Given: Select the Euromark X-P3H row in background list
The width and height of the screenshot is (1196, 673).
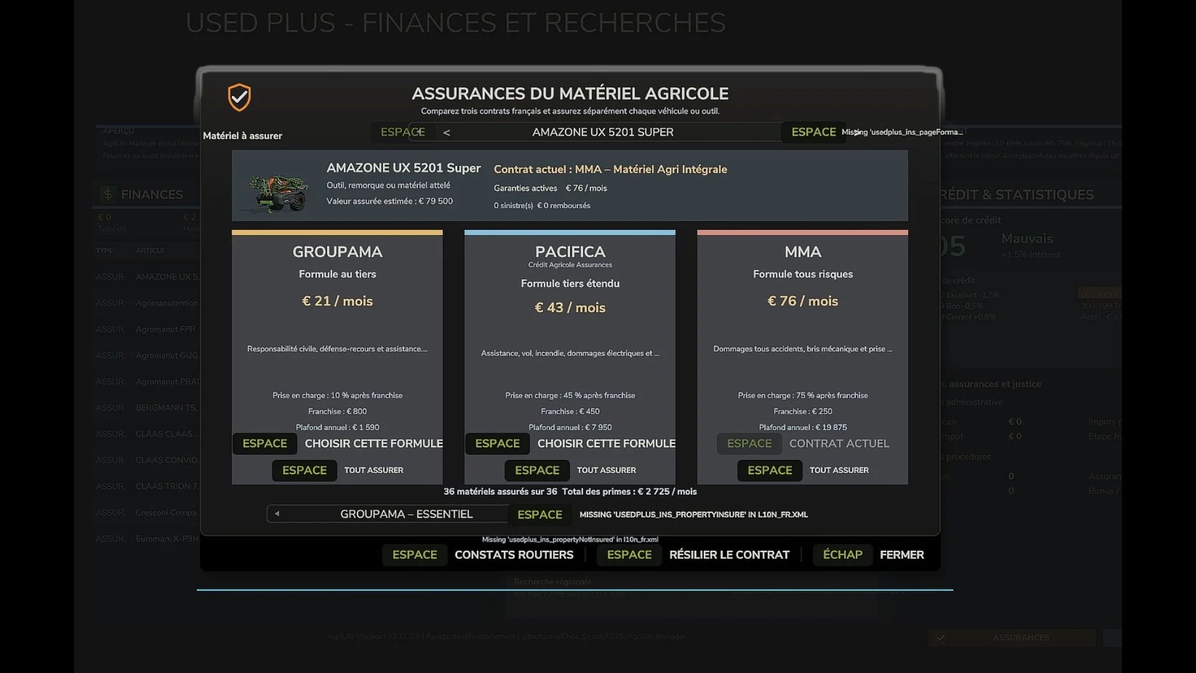Looking at the screenshot, I should point(148,538).
